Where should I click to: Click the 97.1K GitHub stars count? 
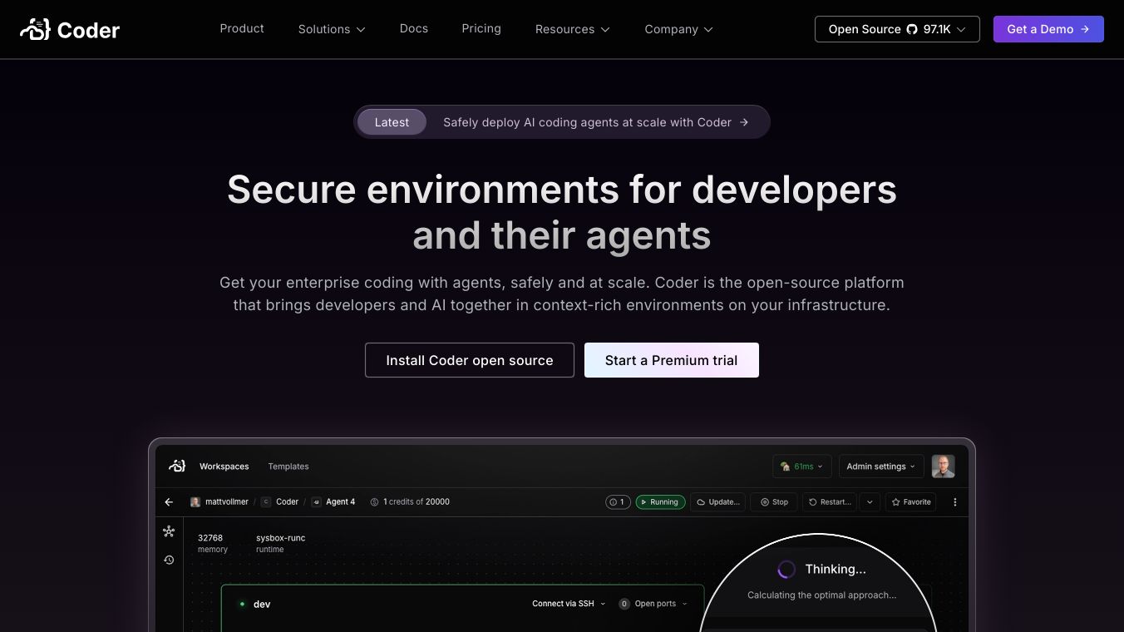(937, 29)
